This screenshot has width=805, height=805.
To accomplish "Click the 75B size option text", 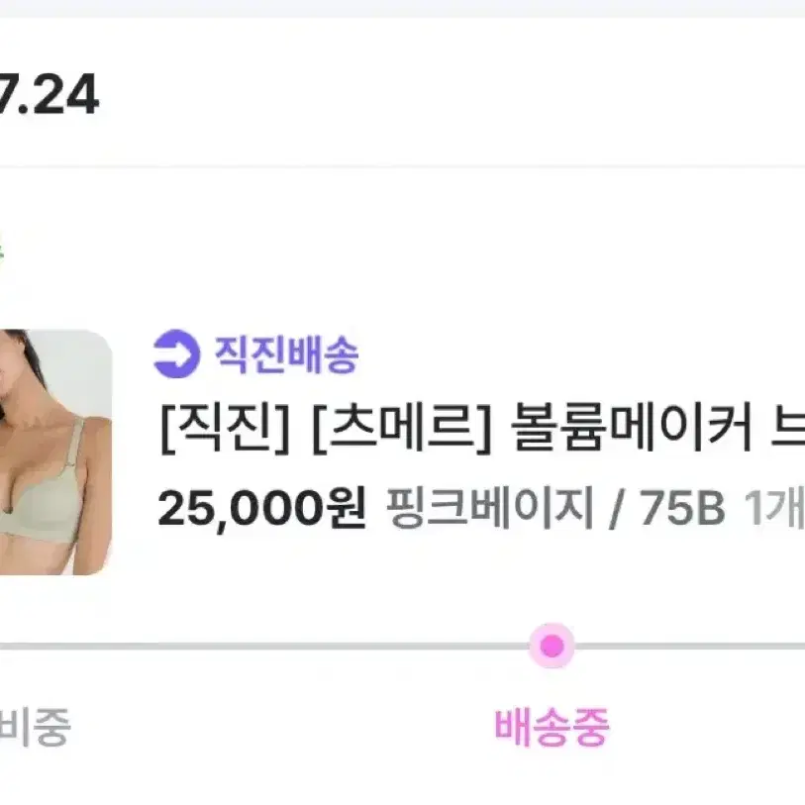I will (x=682, y=508).
